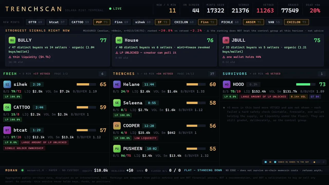Viewport: 329px width, 185px height.
Task: Skip to previous track in music player
Action: (266, 162)
